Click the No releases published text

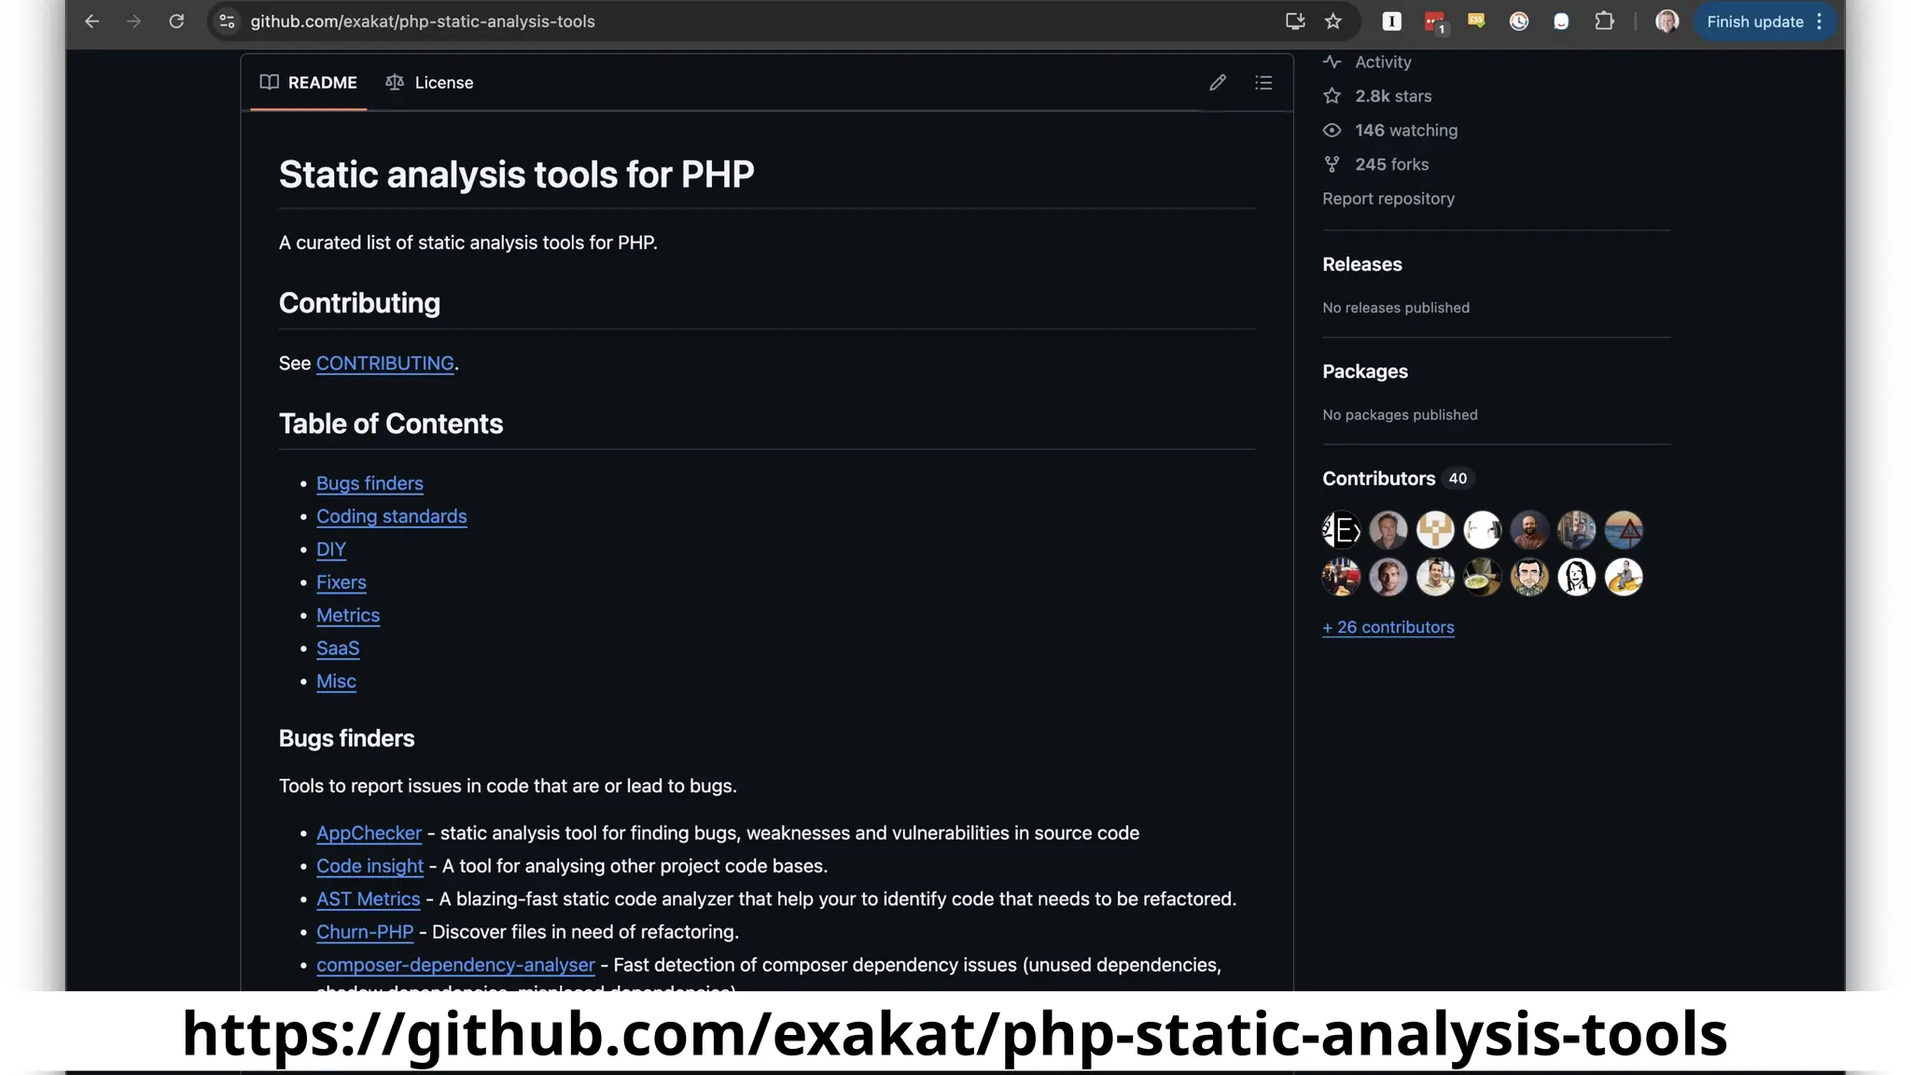[1395, 308]
